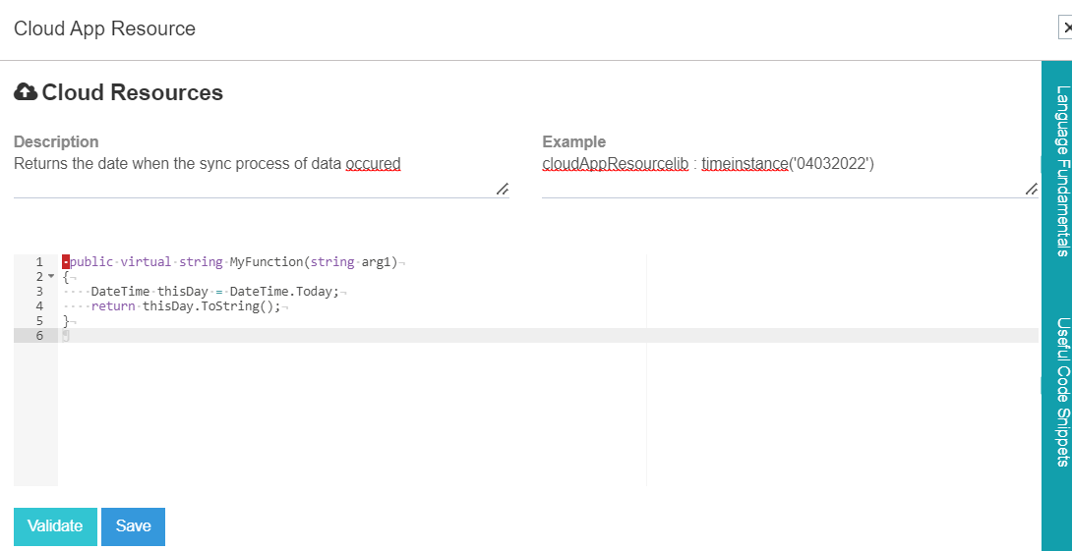Click the Example field resize handle
Image resolution: width=1072 pixels, height=551 pixels.
coord(1031,190)
